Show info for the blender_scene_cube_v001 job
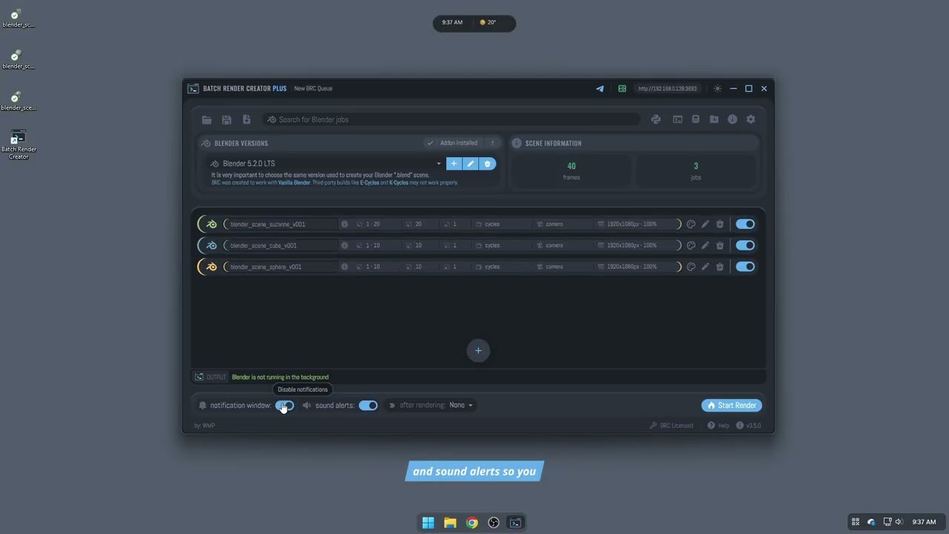The image size is (949, 534). click(344, 245)
